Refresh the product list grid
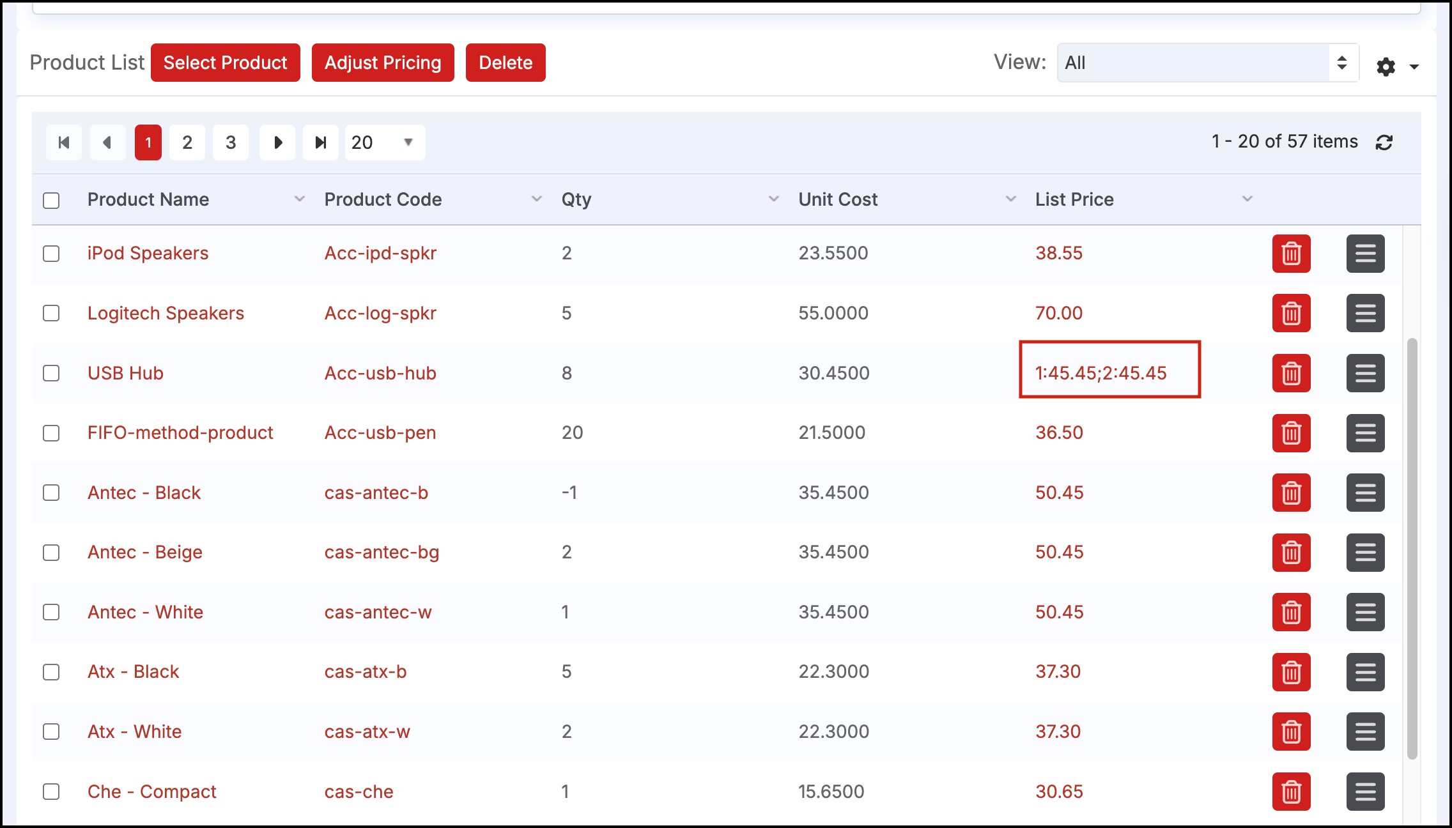Screen dimensions: 1452x828 pos(1384,142)
